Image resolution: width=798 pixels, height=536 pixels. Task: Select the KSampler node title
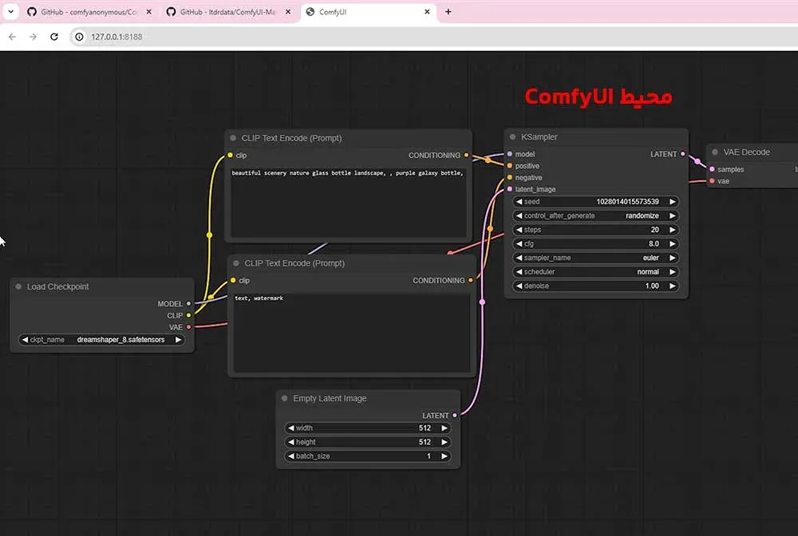[539, 137]
